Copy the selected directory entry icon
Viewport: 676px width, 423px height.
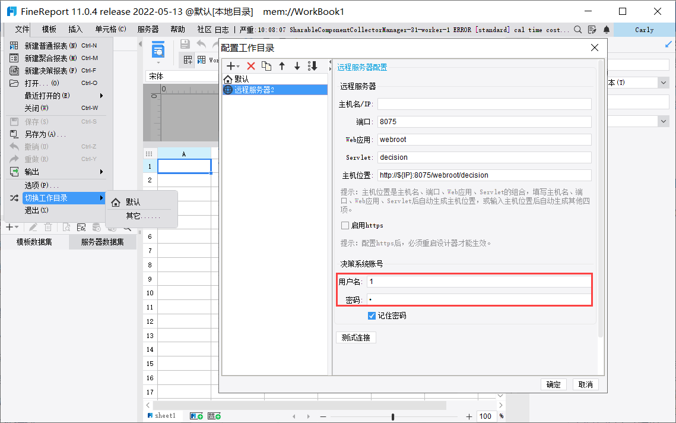(x=266, y=66)
